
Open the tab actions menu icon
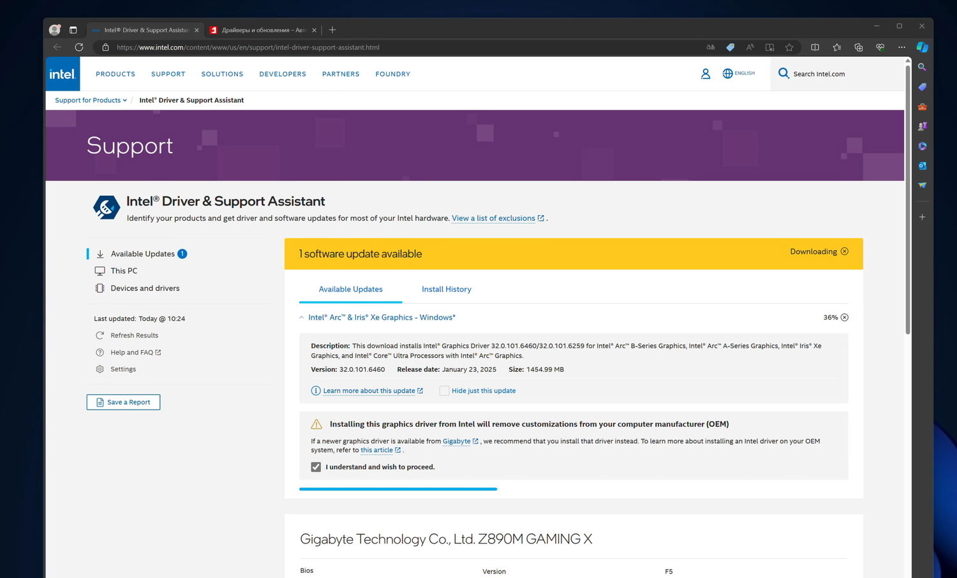point(73,29)
